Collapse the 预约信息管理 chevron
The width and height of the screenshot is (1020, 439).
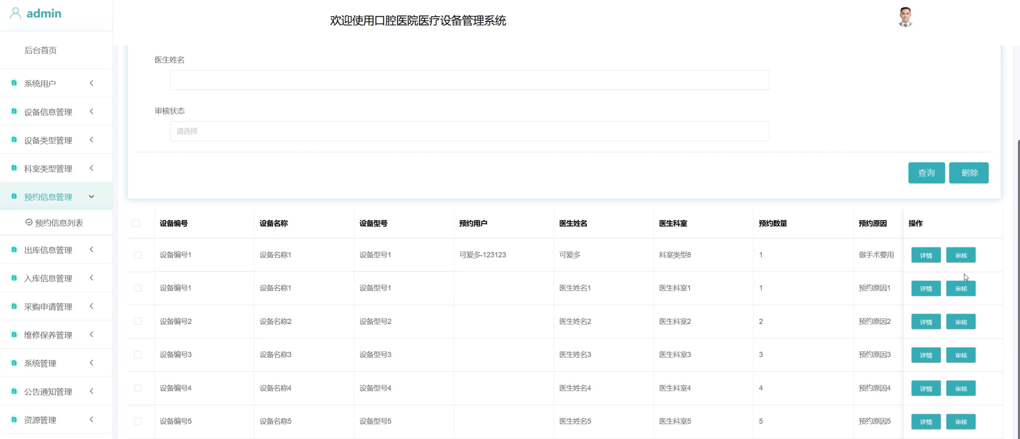91,196
